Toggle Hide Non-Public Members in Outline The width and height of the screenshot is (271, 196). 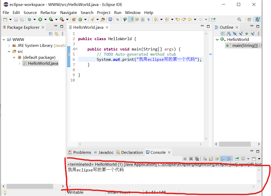pyautogui.click(x=247, y=34)
